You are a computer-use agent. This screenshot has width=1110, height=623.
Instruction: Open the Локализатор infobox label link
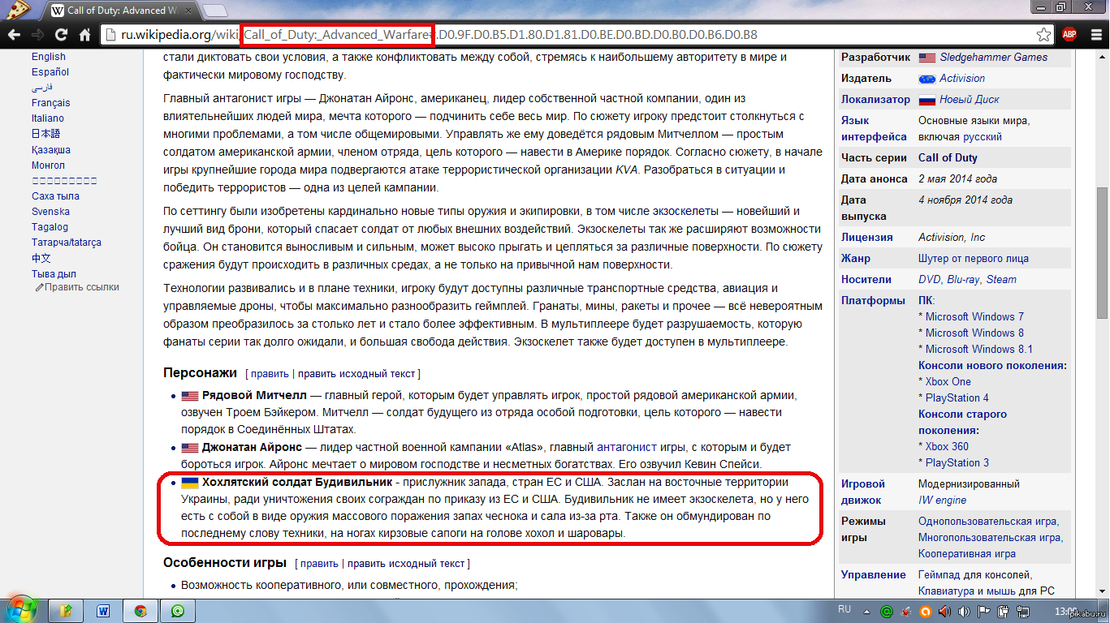pos(875,100)
